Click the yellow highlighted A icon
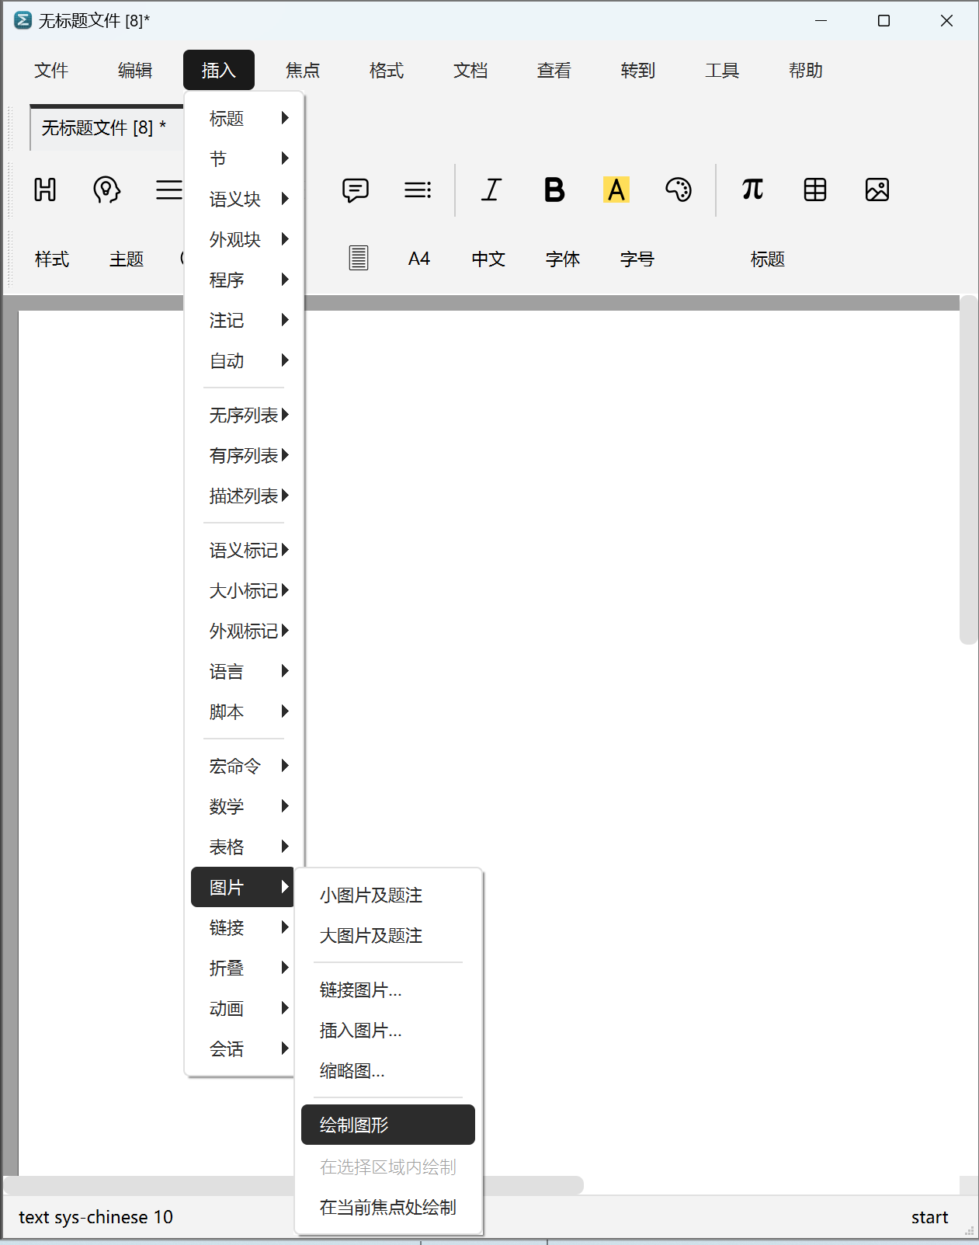This screenshot has height=1245, width=979. coord(616,190)
